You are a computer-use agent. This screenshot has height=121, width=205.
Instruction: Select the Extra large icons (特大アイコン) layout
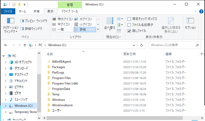[x=63, y=19]
